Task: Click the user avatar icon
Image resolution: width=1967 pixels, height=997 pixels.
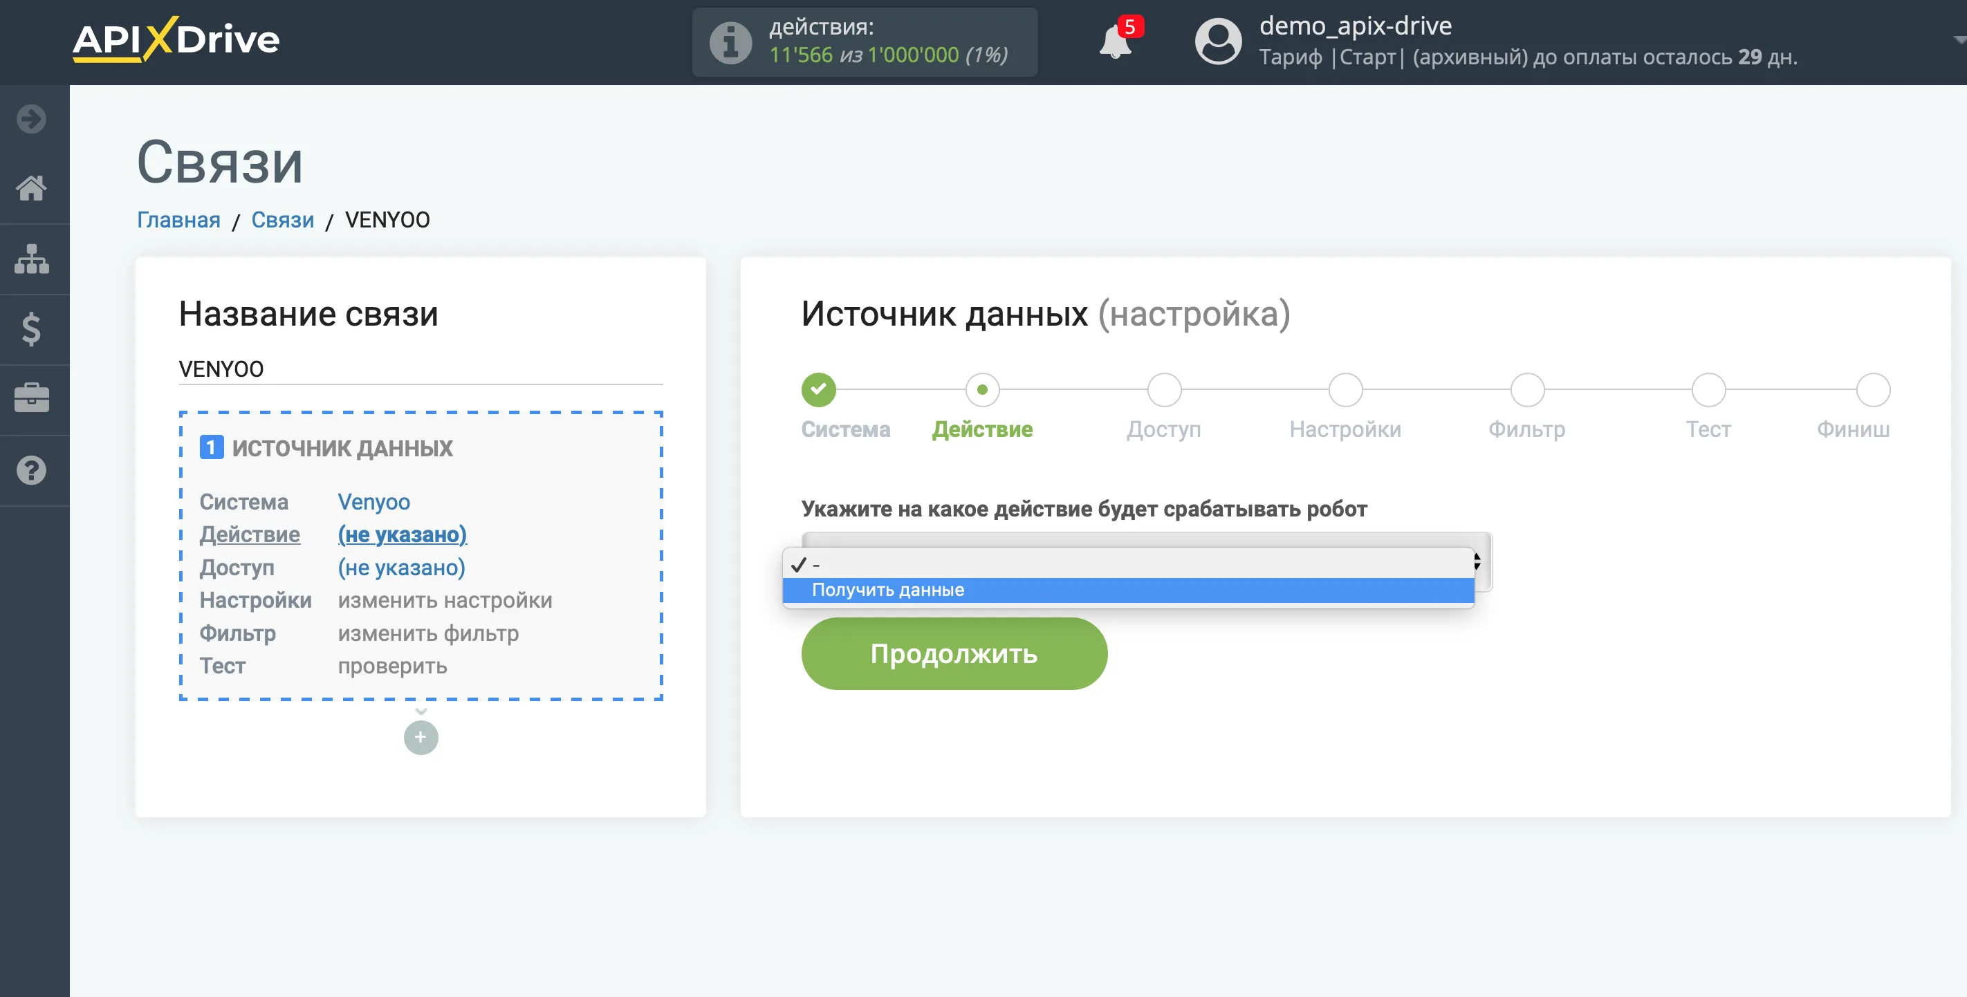Action: click(1218, 41)
